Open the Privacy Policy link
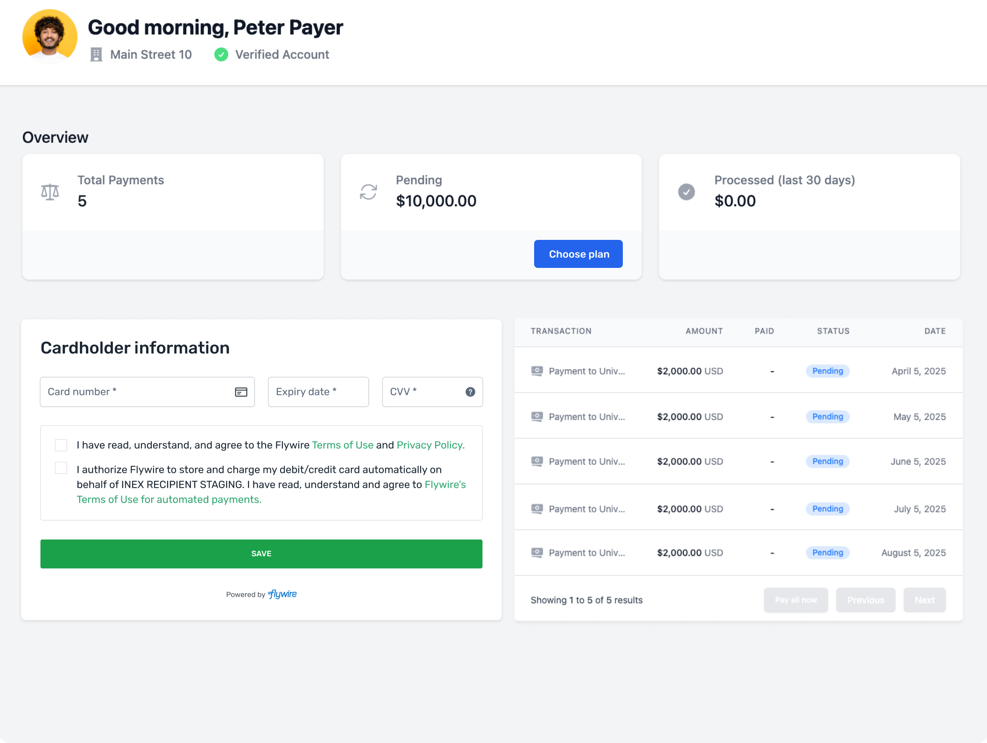The width and height of the screenshot is (987, 743). point(430,445)
